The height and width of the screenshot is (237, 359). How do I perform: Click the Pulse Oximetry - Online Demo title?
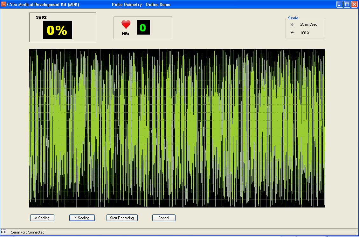141,4
